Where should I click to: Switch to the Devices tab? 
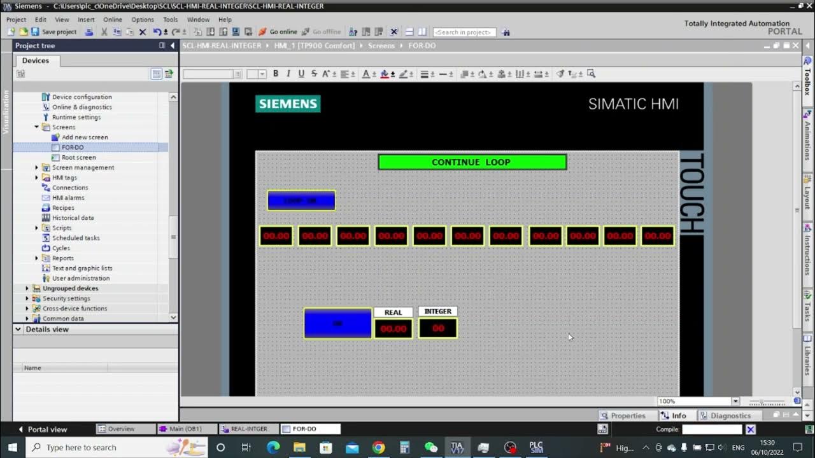[36, 60]
